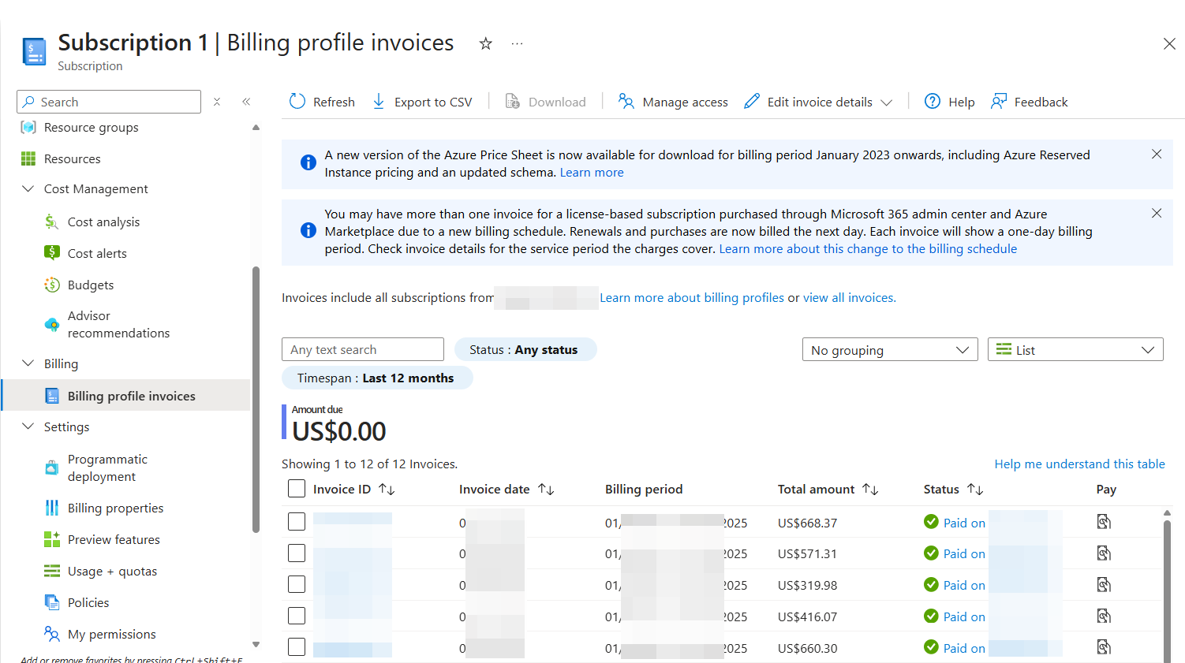Dismiss the Azure Price Sheet notification banner

click(x=1157, y=155)
